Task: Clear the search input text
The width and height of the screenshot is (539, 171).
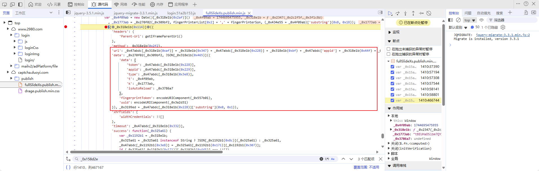Action: click(x=321, y=159)
